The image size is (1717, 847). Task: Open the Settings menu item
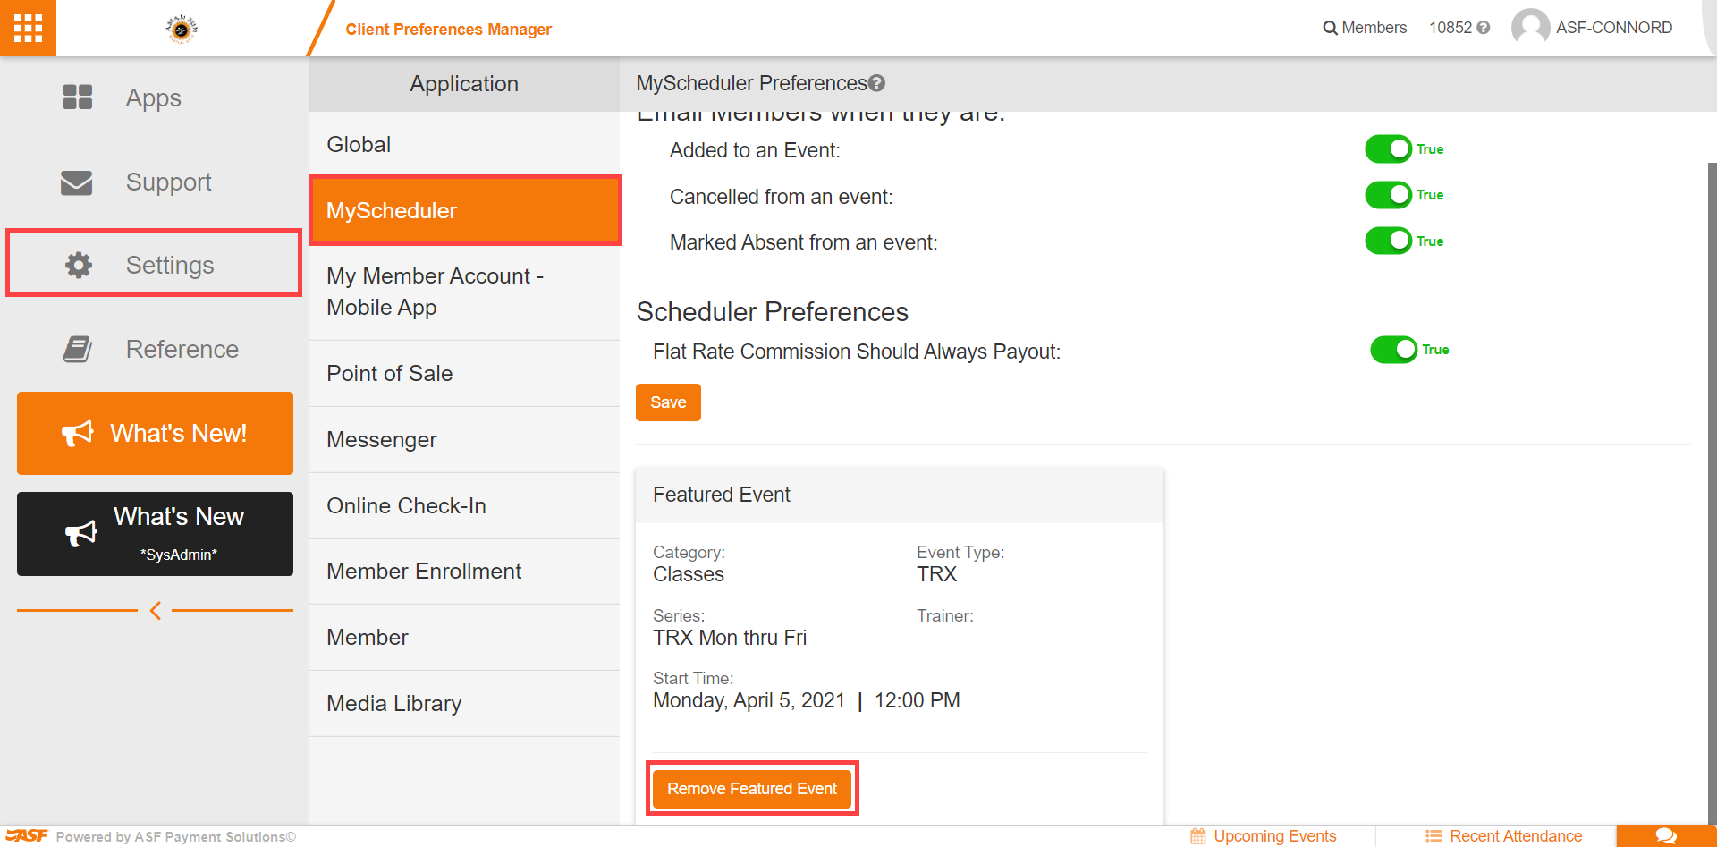tap(154, 263)
